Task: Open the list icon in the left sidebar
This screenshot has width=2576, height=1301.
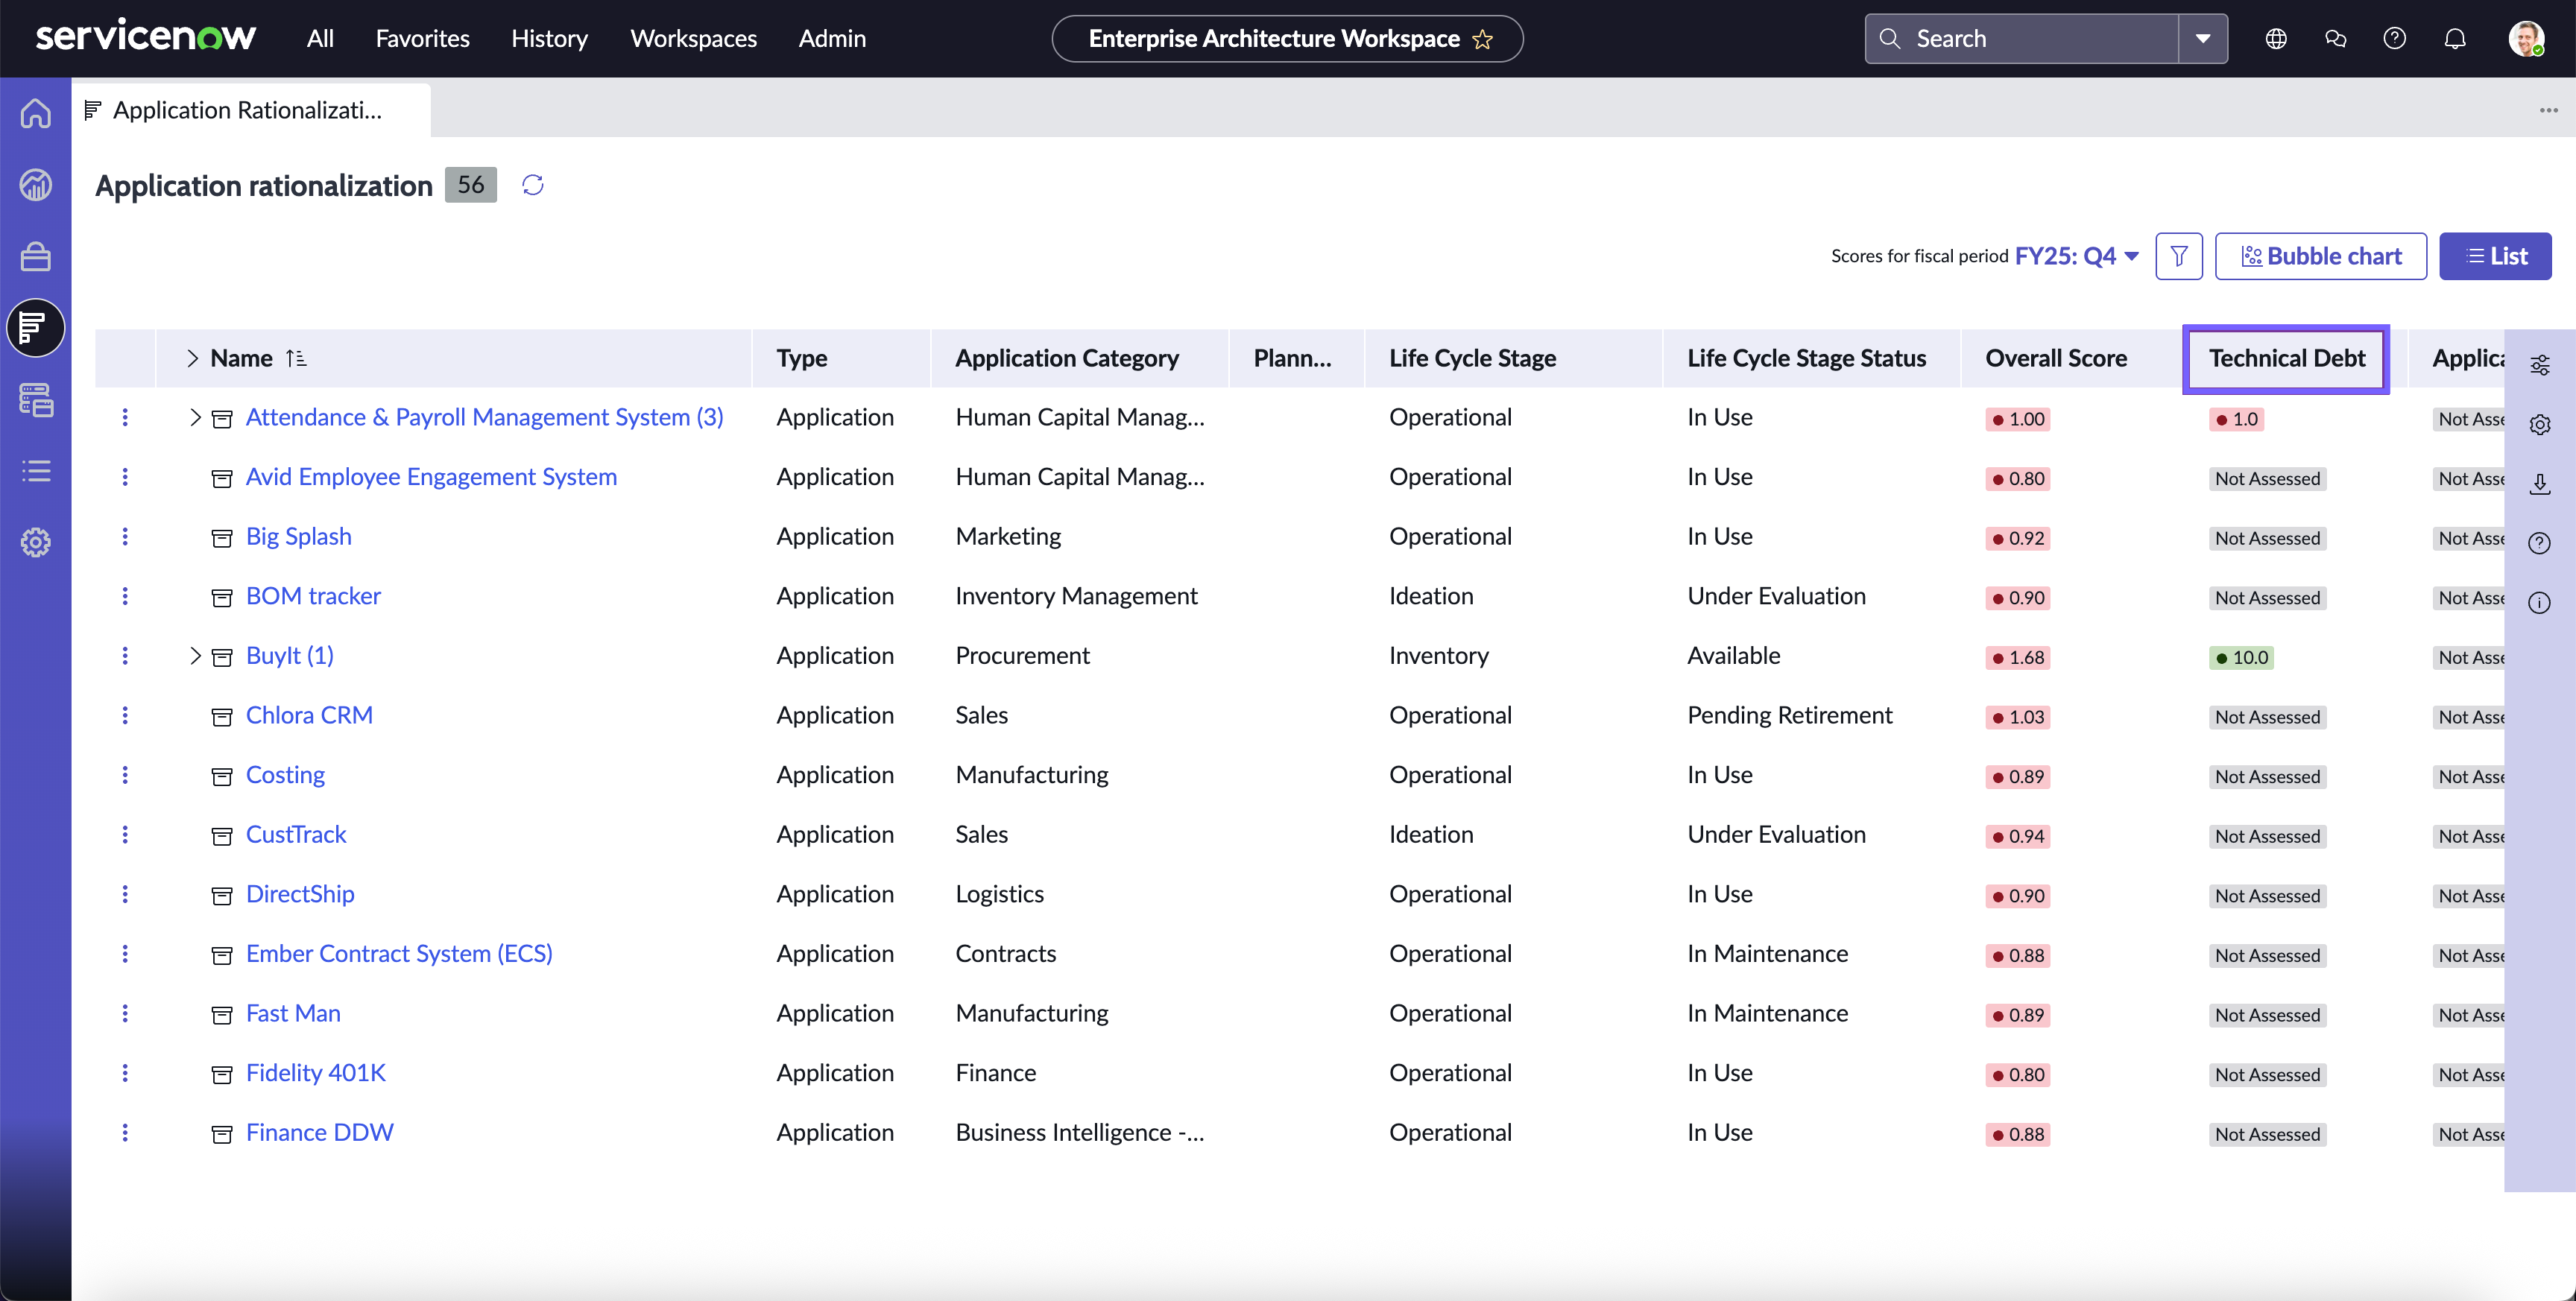Action: click(36, 471)
